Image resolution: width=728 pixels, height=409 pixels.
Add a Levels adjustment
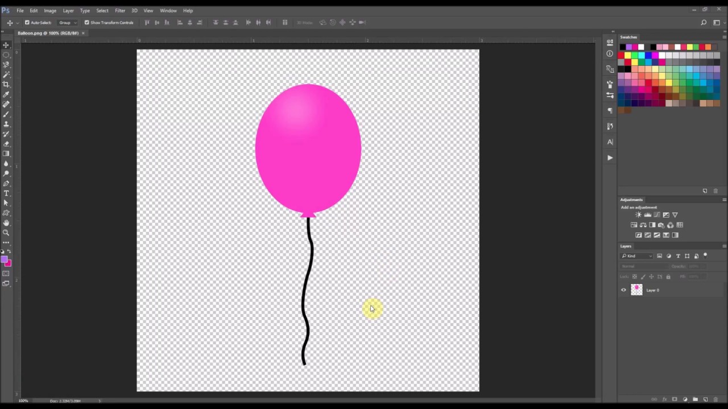[x=648, y=215]
